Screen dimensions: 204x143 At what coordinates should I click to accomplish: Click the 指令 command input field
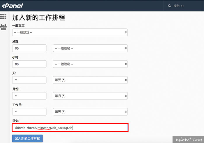click(70, 128)
